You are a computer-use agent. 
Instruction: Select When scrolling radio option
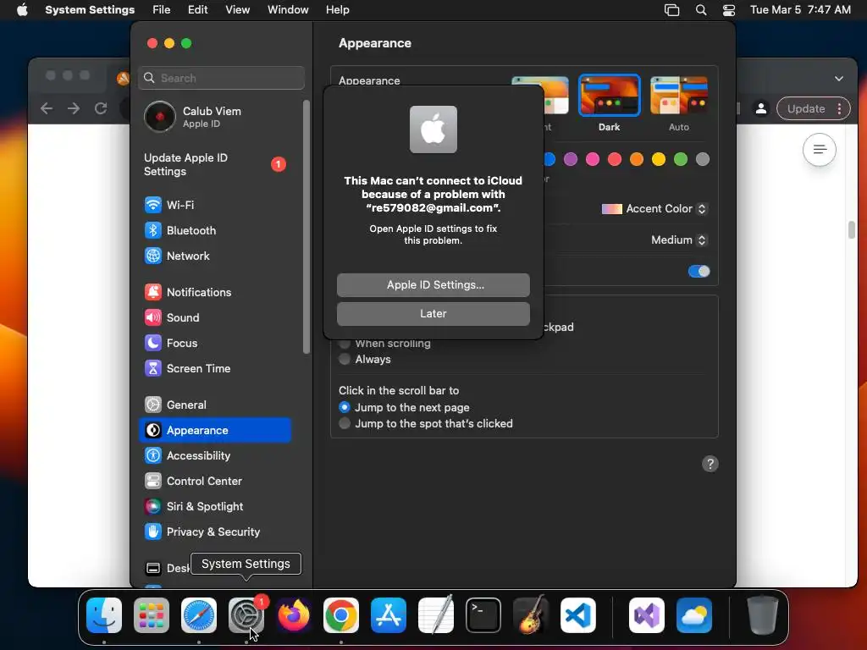(x=345, y=344)
